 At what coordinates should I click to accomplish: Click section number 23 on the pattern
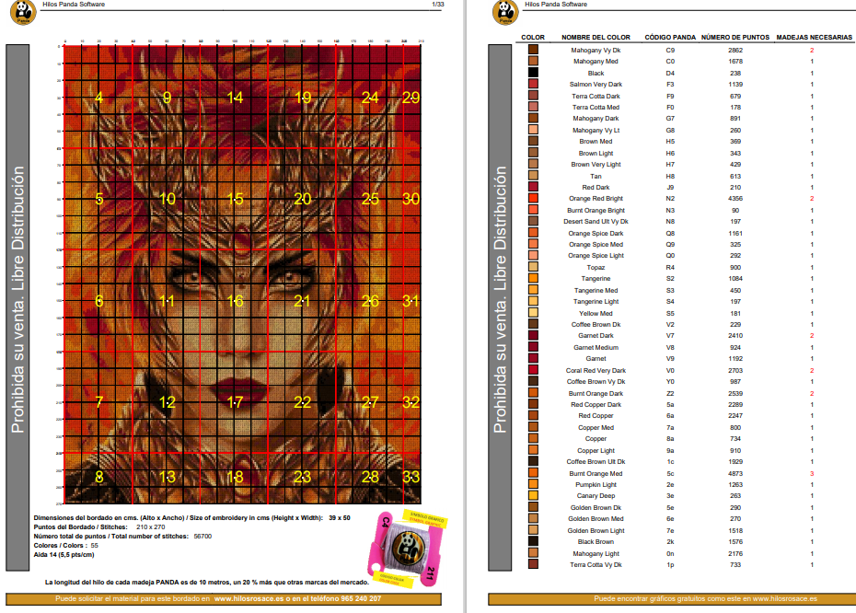[x=303, y=477]
